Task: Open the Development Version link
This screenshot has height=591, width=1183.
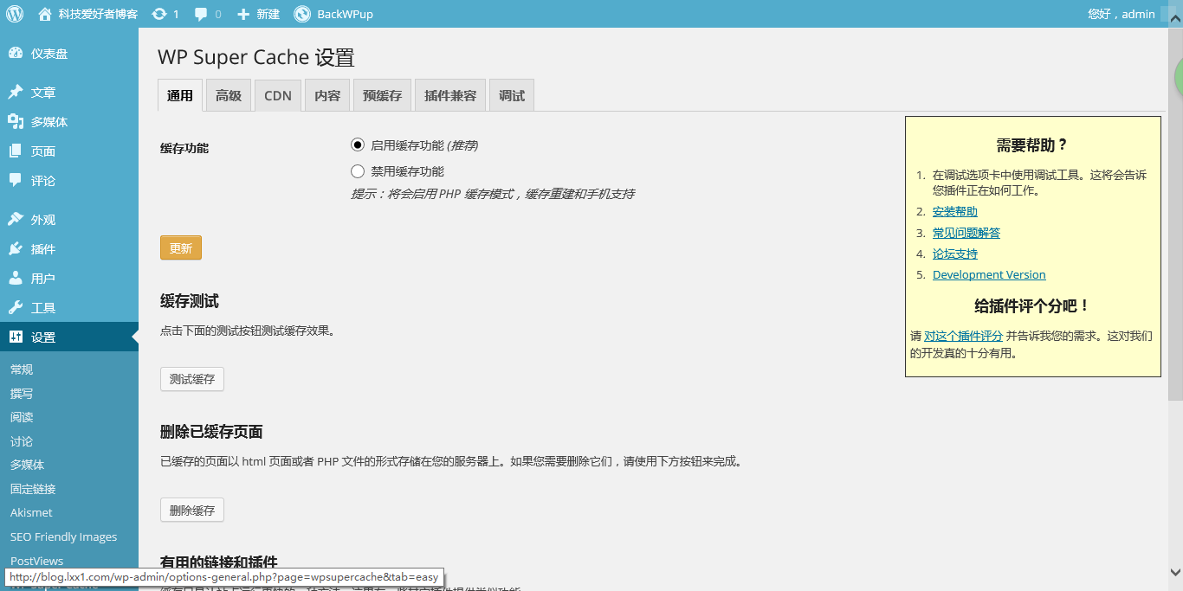Action: coord(989,274)
